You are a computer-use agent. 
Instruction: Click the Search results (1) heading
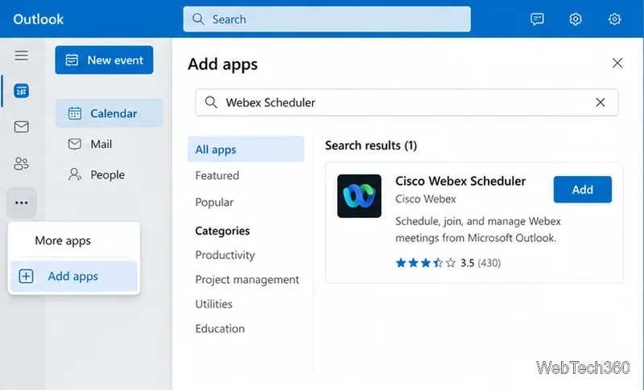tap(371, 146)
